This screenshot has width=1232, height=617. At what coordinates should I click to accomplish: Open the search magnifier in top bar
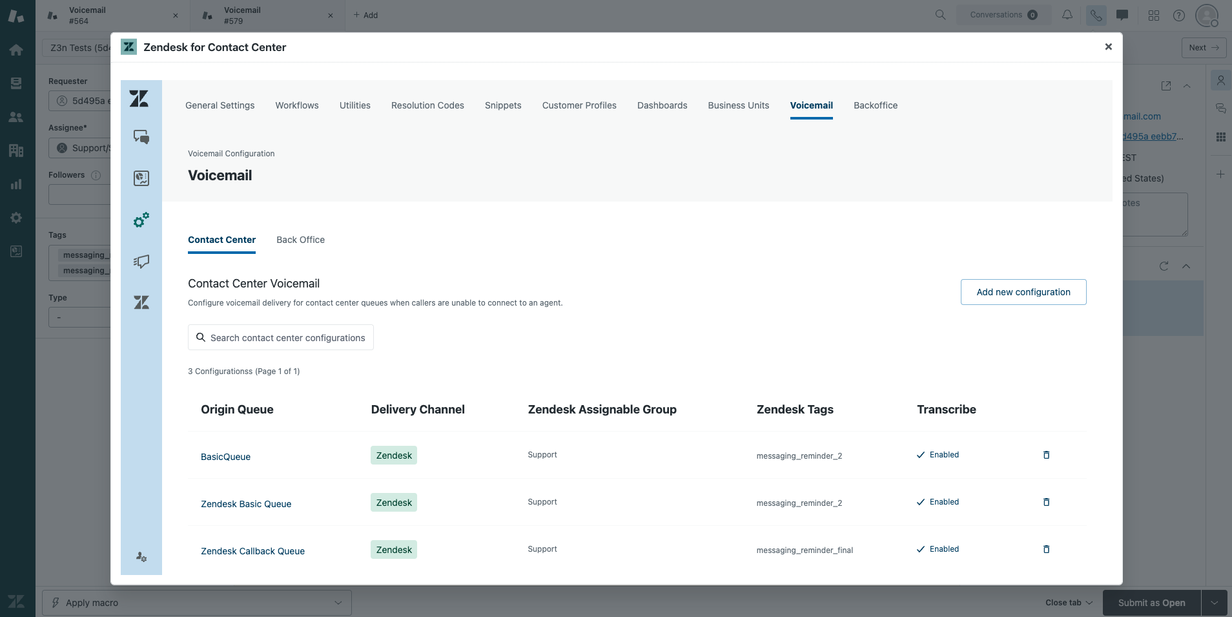(x=940, y=15)
